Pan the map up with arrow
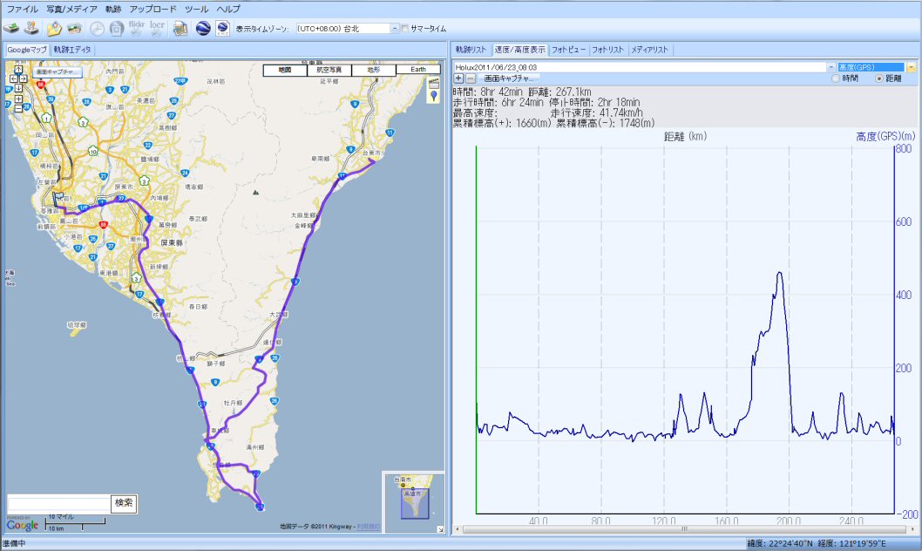 point(18,70)
